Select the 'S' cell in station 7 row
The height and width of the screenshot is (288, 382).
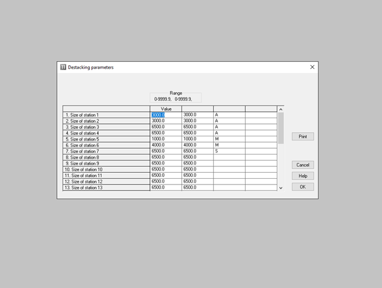click(229, 151)
